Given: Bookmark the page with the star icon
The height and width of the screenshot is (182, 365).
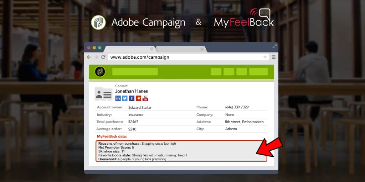Looking at the screenshot, I should click(x=265, y=57).
